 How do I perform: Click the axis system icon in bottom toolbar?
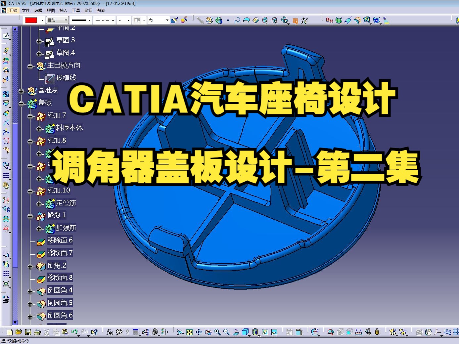click(437, 332)
